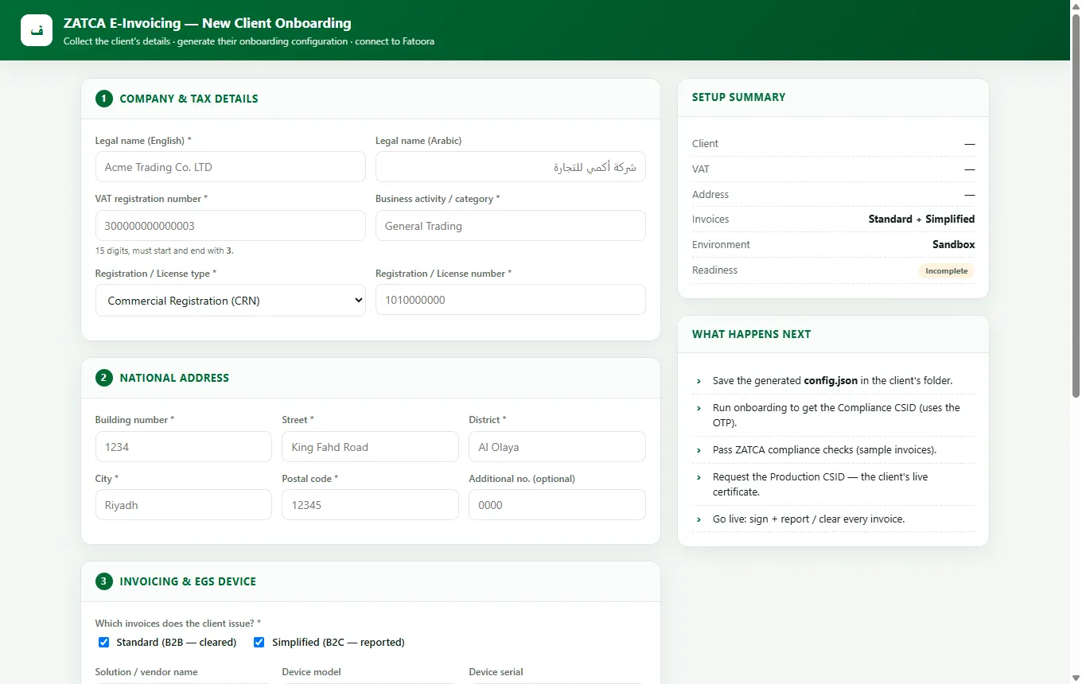
Task: Click the "Run onboarding to get the Compliance CSID" step
Action: click(x=833, y=415)
